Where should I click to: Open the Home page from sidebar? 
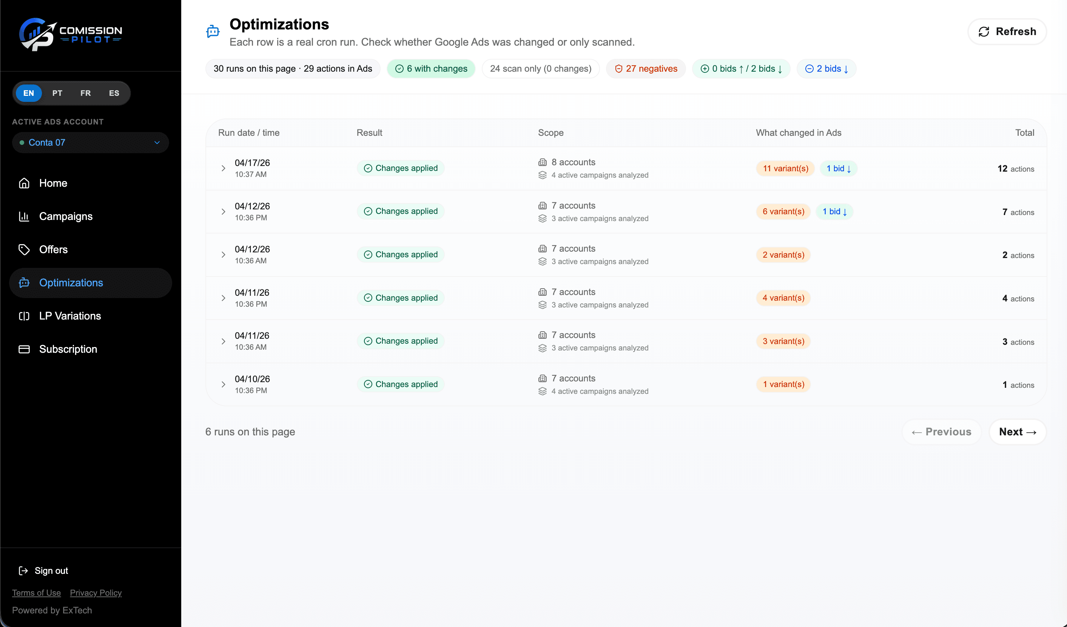pos(53,183)
